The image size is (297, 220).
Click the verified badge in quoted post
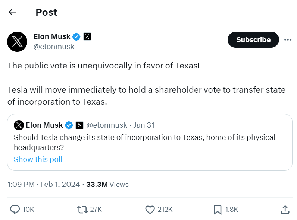coord(69,125)
